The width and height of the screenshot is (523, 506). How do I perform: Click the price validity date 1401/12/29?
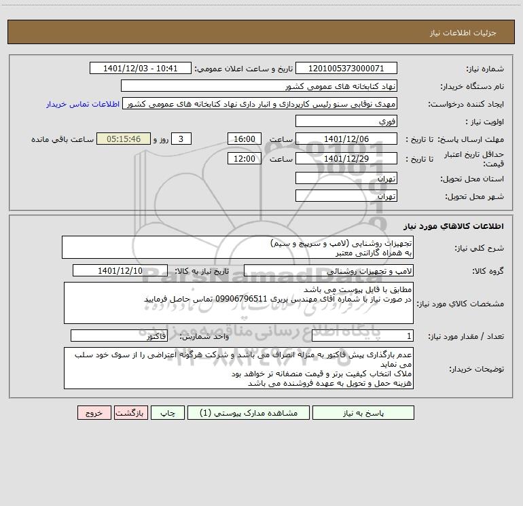point(346,158)
